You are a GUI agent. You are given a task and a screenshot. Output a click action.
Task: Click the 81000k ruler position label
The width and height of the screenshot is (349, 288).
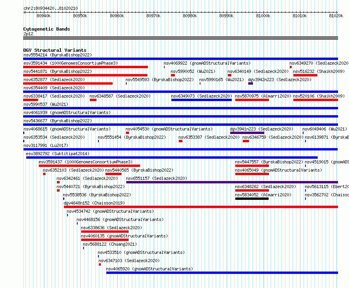(263, 16)
